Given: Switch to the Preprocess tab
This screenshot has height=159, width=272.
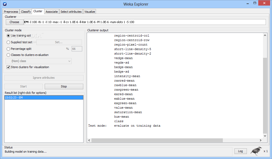Looking at the screenshot, I should pyautogui.click(x=11, y=12).
